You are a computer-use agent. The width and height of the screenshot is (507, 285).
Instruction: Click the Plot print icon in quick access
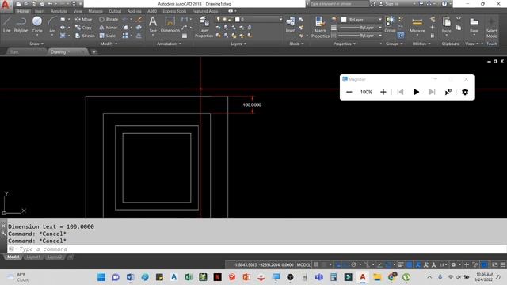(x=42, y=3)
